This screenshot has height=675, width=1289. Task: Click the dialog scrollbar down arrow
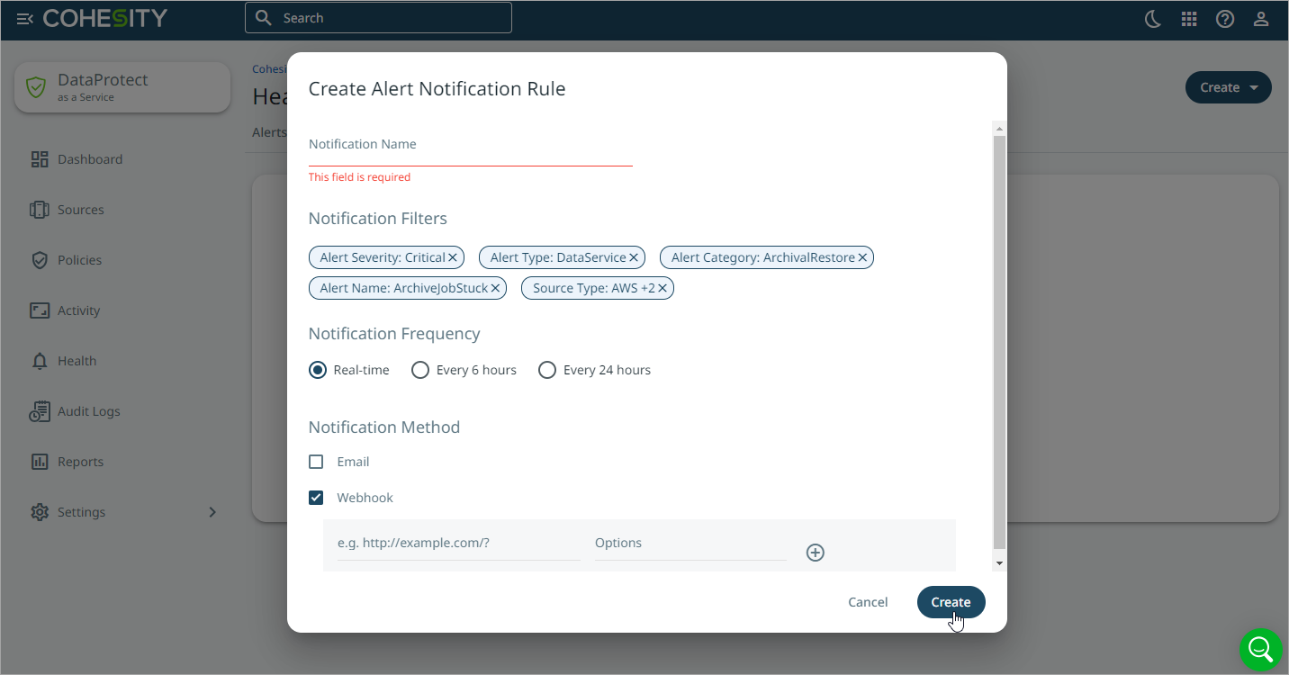[999, 562]
